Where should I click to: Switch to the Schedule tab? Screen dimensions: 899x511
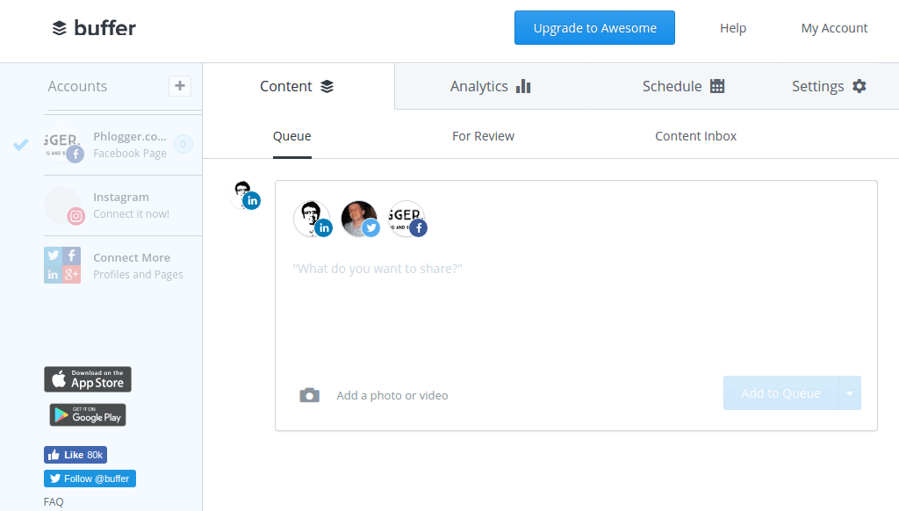683,86
